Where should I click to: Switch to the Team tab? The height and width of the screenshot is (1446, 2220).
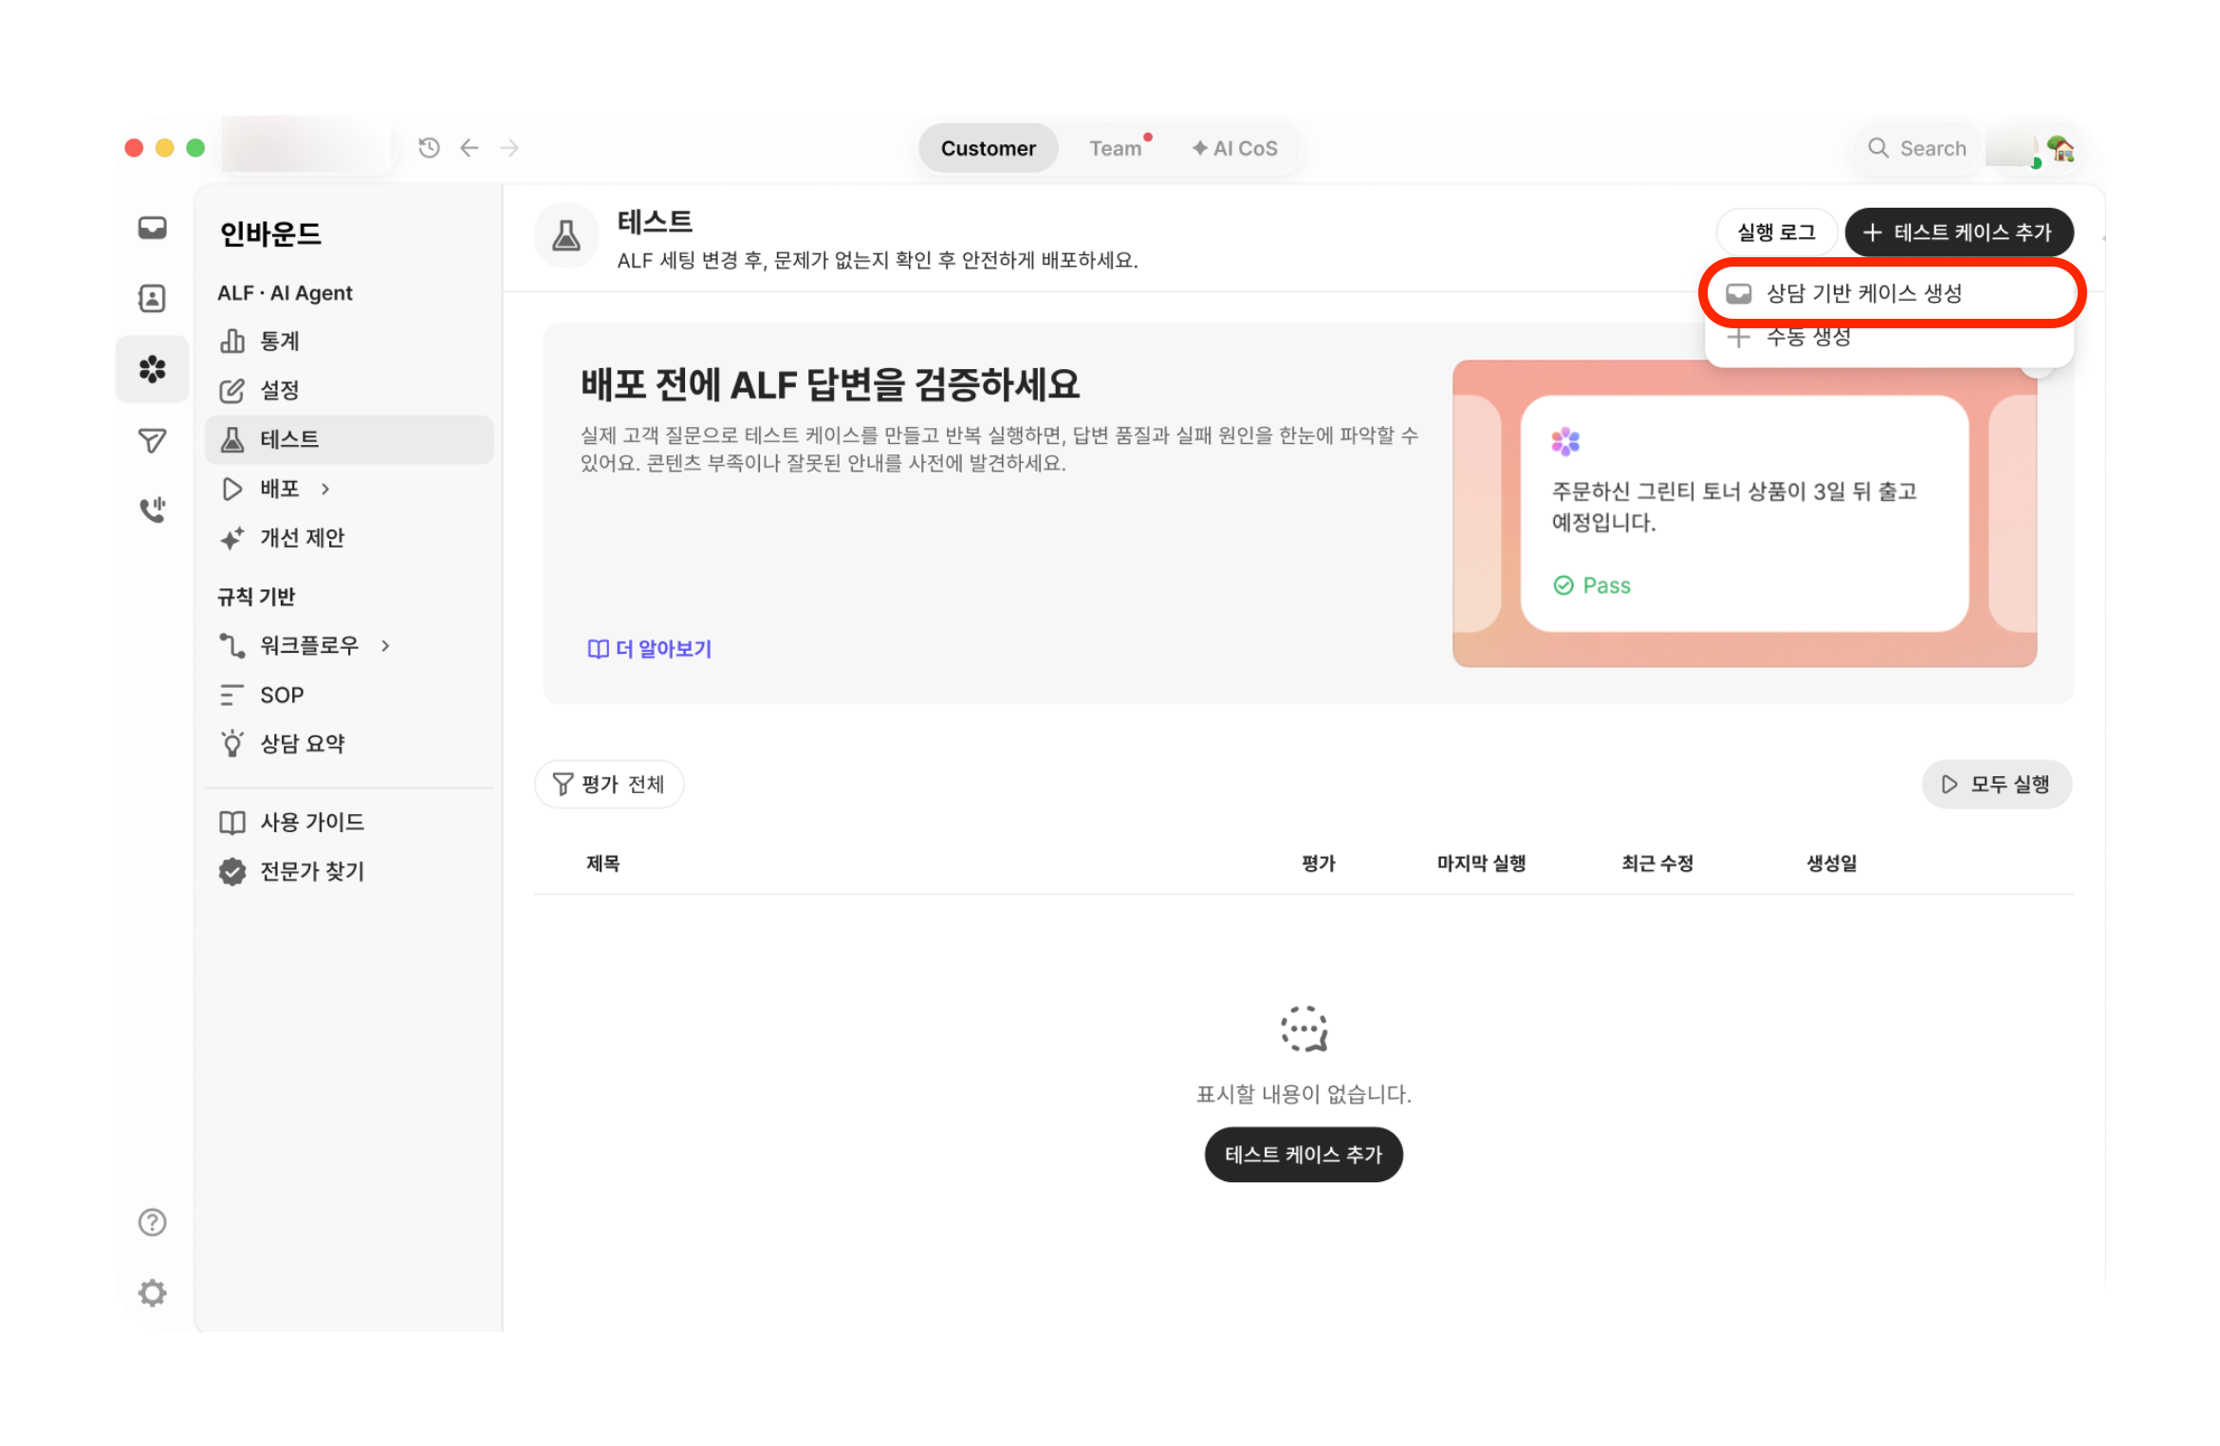point(1116,148)
